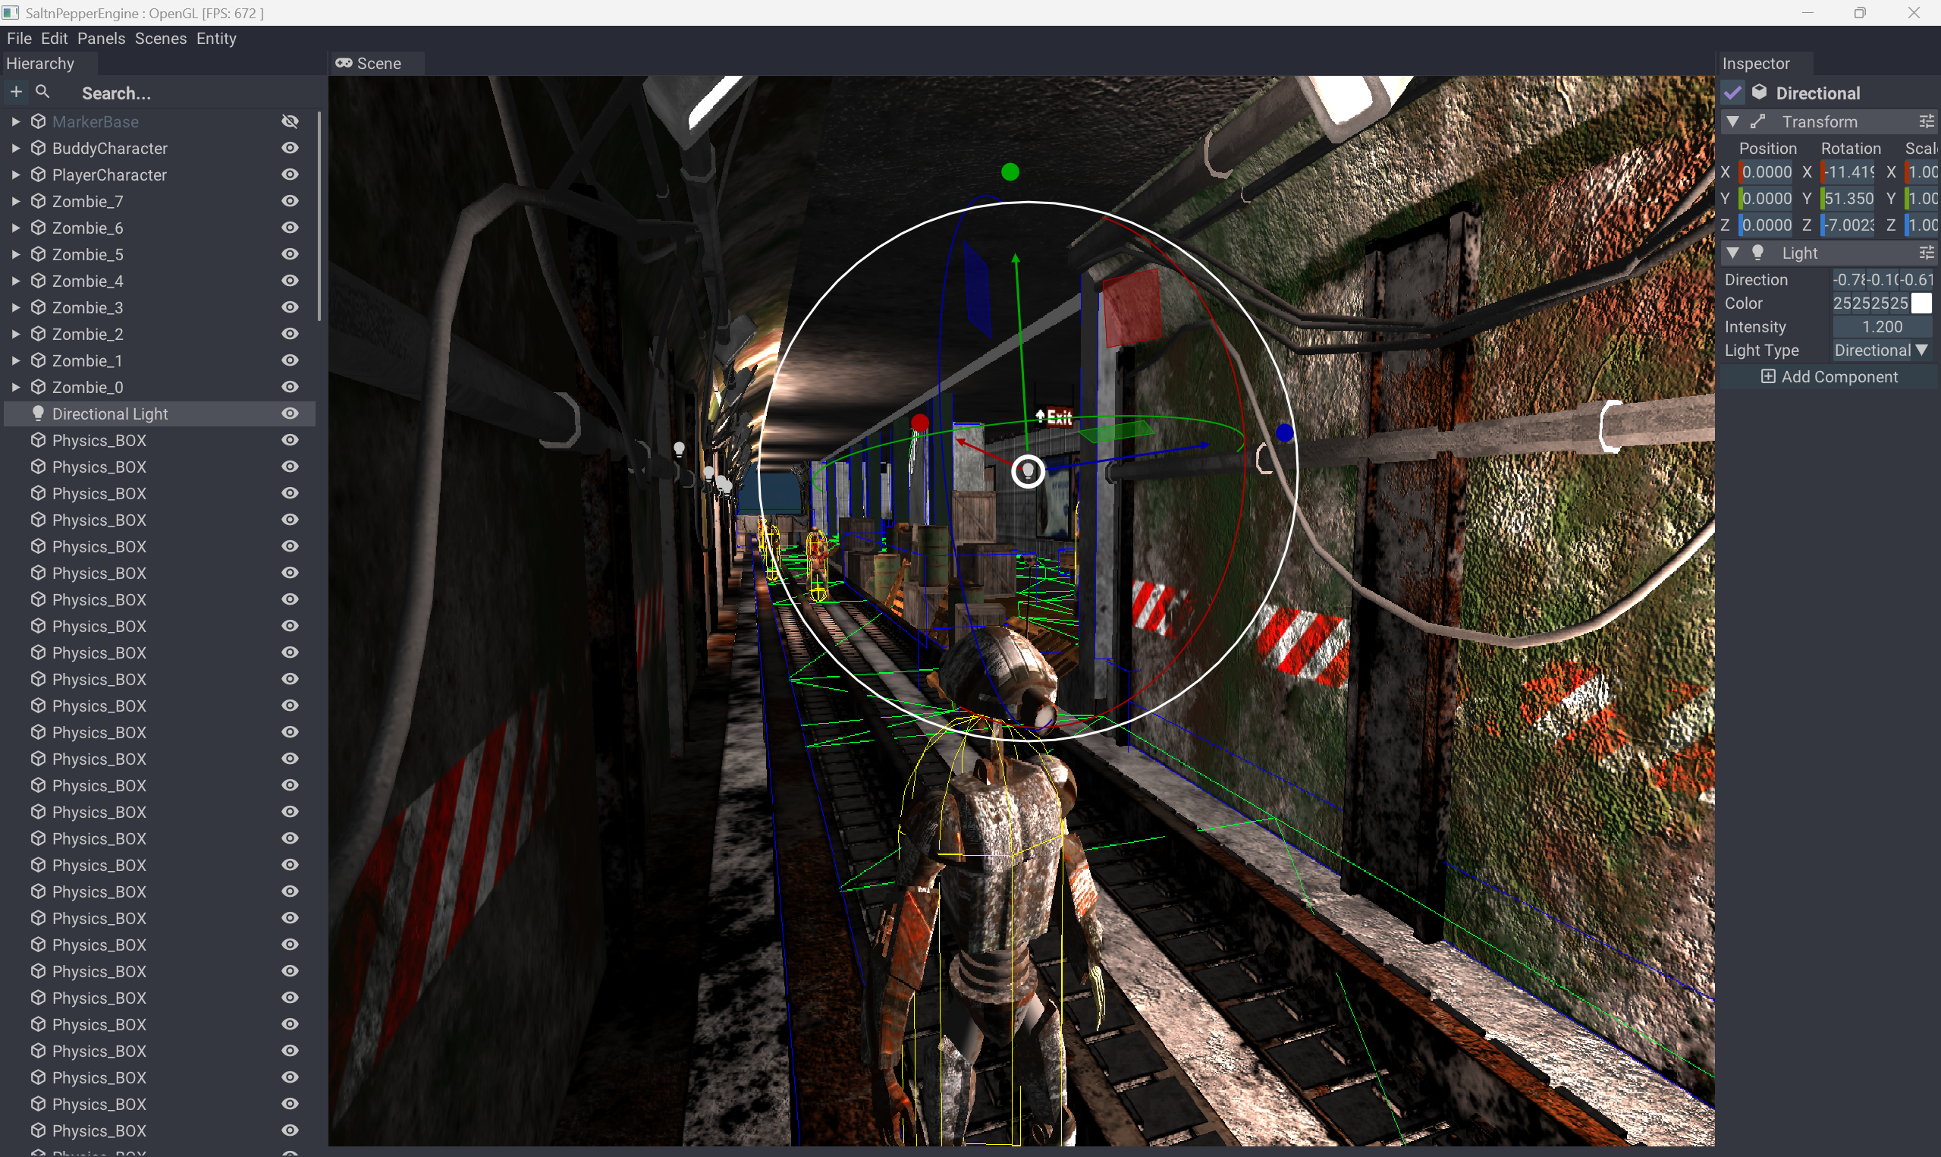The image size is (1941, 1157).
Task: Click the add entity plus icon
Action: [16, 92]
